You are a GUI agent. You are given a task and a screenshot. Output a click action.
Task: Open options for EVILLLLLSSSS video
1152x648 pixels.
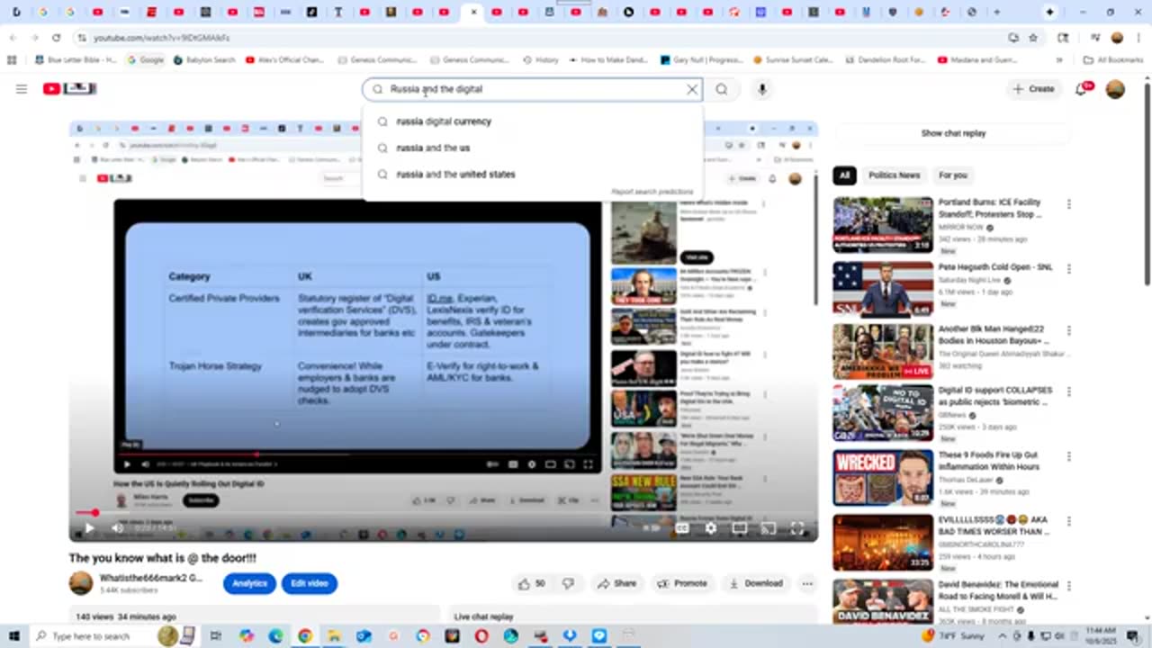(1069, 521)
